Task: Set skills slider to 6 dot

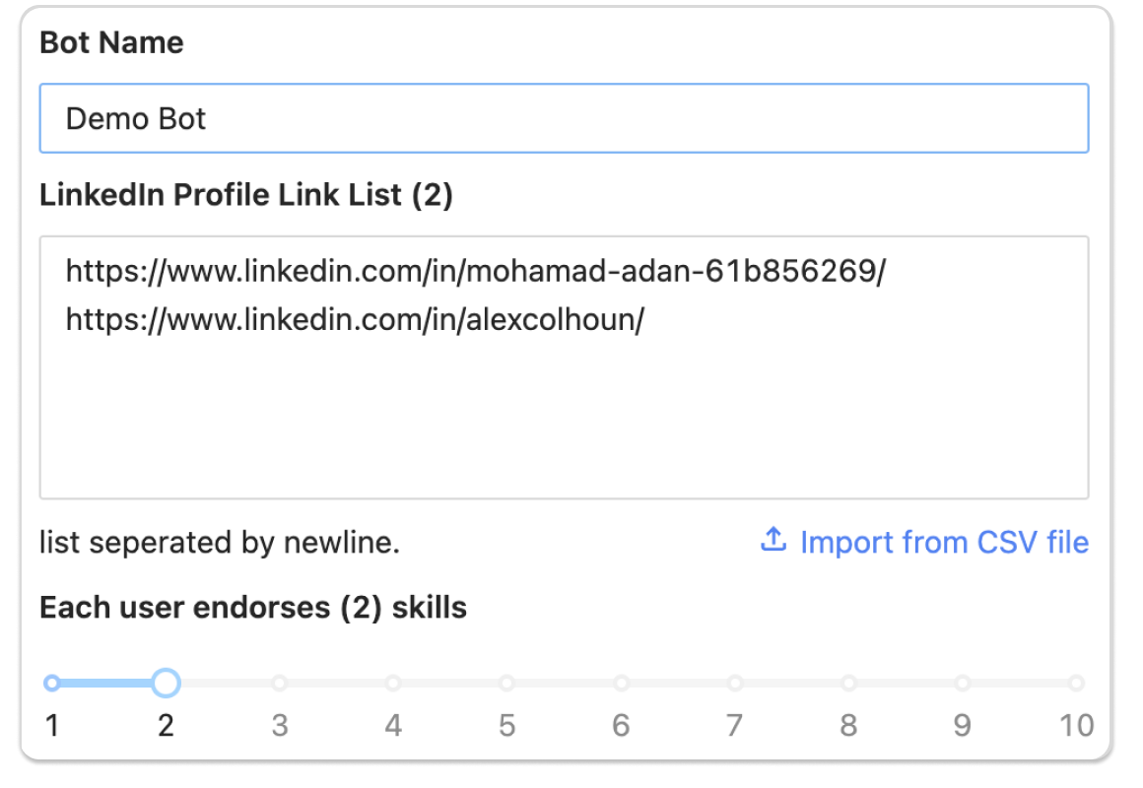Action: (621, 683)
